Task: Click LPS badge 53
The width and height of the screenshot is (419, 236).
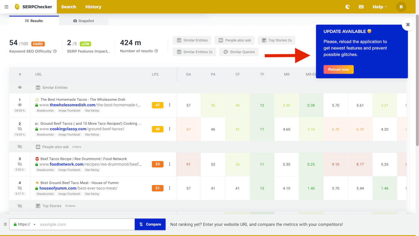Action: 158,164
